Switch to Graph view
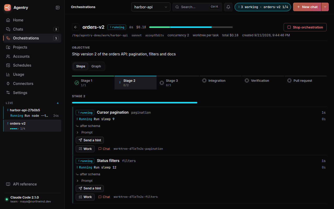Screen dimensions: 334x209 [96, 66]
